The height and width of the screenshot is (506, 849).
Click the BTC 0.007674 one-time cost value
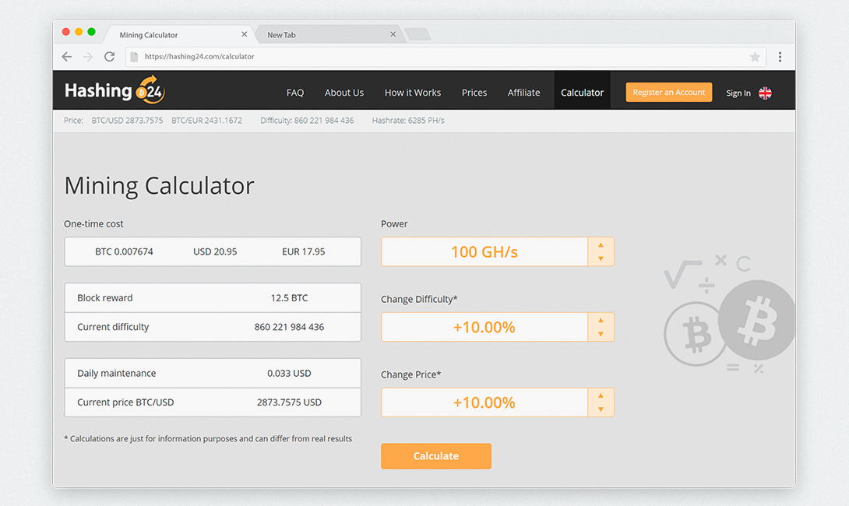pyautogui.click(x=124, y=251)
